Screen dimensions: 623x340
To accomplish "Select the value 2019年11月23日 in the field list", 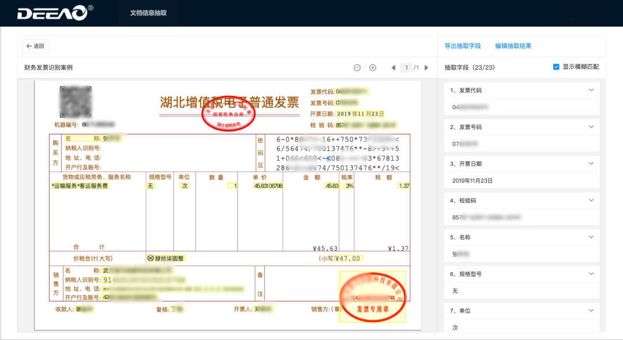I will pyautogui.click(x=472, y=180).
